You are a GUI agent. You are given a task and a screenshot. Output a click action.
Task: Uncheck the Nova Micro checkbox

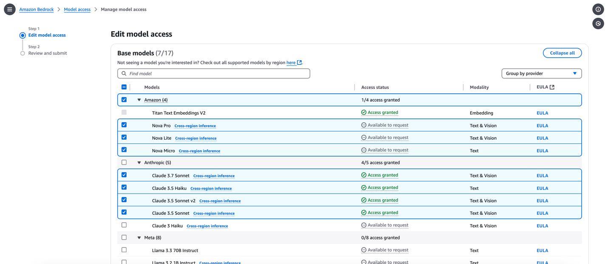(124, 150)
